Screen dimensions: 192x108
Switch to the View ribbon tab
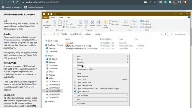coord(68,17)
